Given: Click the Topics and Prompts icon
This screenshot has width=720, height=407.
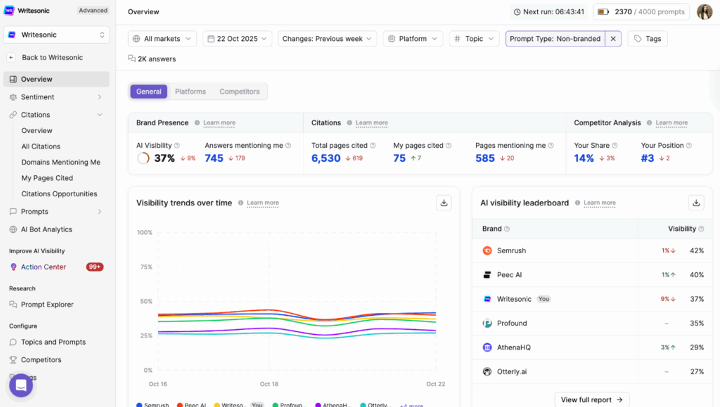Looking at the screenshot, I should pos(13,342).
